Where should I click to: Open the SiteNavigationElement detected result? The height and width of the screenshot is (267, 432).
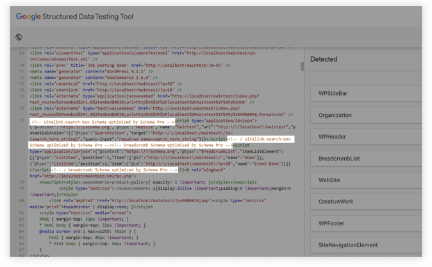pyautogui.click(x=366, y=245)
